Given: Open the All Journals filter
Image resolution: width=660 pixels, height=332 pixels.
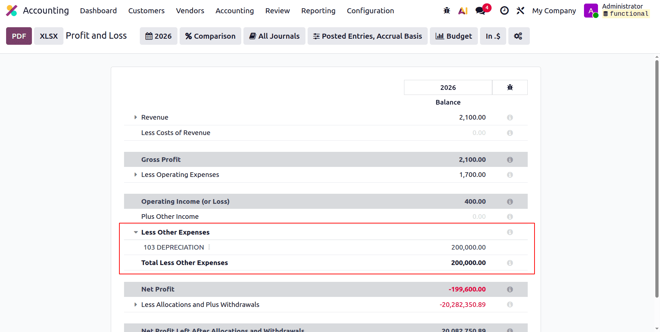Looking at the screenshot, I should (x=274, y=36).
